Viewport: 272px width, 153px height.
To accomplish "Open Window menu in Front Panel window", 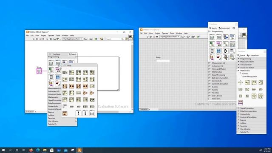I will 179,33.
